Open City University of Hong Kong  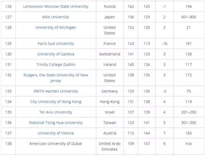tap(56, 102)
